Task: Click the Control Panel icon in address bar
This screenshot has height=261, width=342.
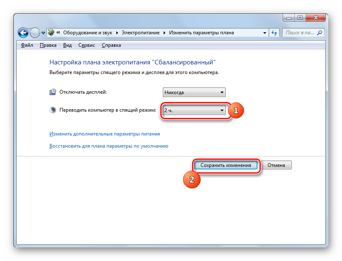Action: (x=51, y=33)
